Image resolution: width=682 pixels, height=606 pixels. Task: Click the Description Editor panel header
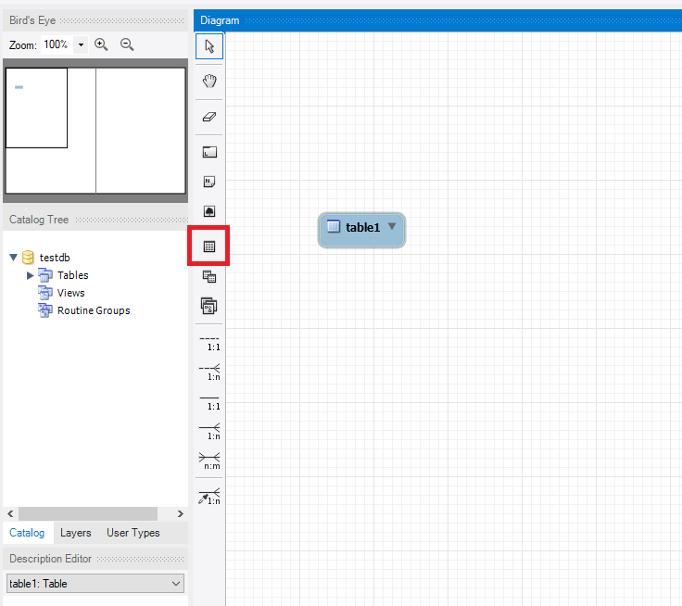(x=95, y=559)
